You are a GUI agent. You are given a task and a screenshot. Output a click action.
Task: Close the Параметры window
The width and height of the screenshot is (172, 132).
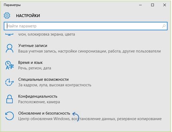(165, 5)
